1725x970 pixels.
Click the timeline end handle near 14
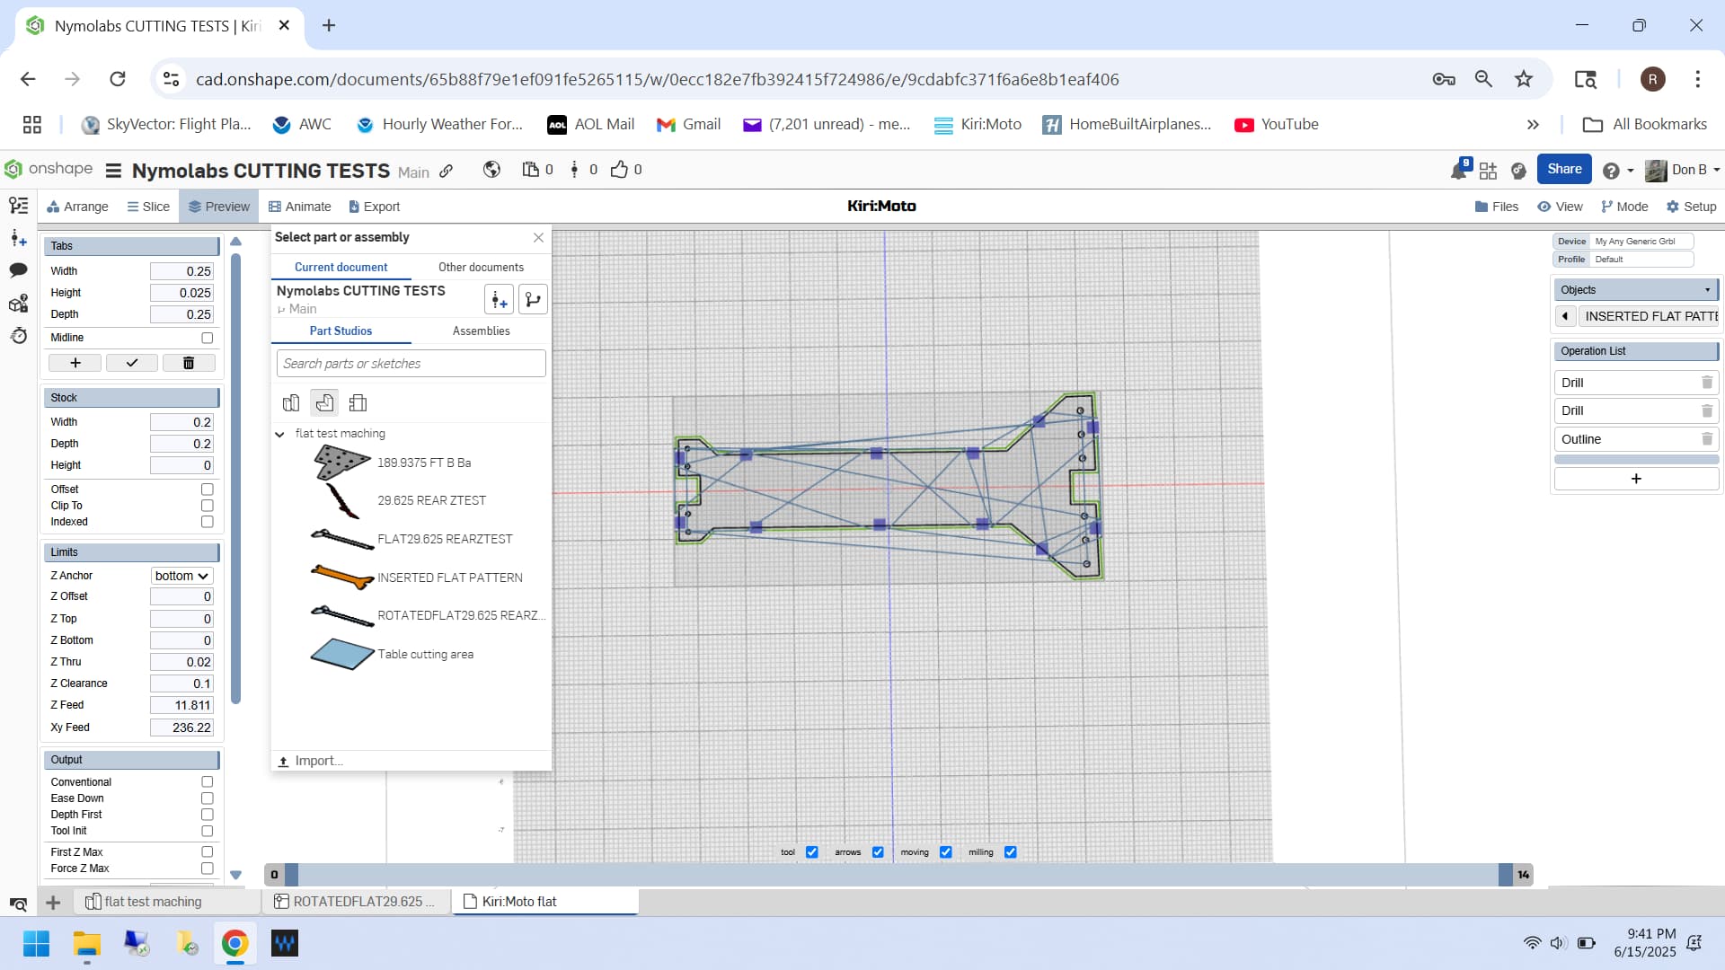[x=1506, y=875]
